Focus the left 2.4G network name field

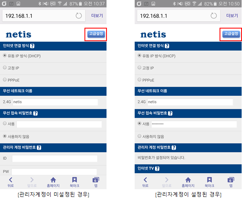[55, 102]
